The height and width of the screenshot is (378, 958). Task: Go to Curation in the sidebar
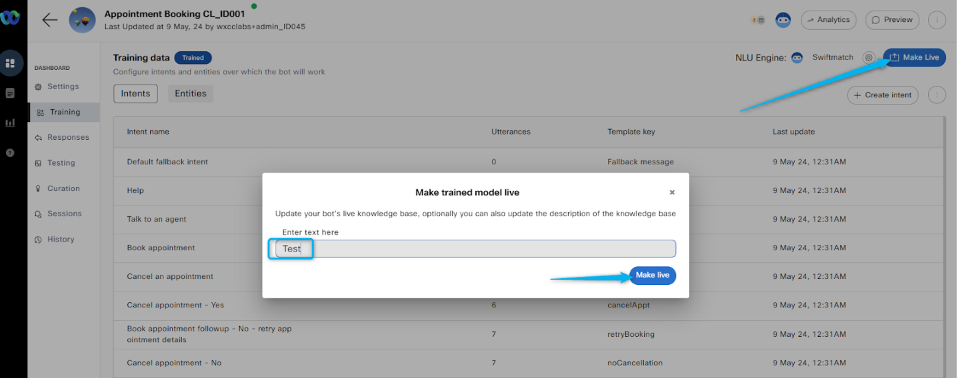63,188
